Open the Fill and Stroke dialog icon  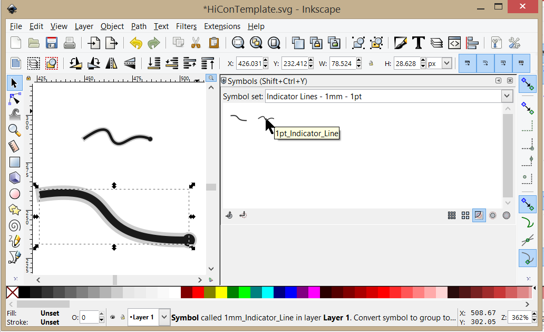(x=400, y=43)
